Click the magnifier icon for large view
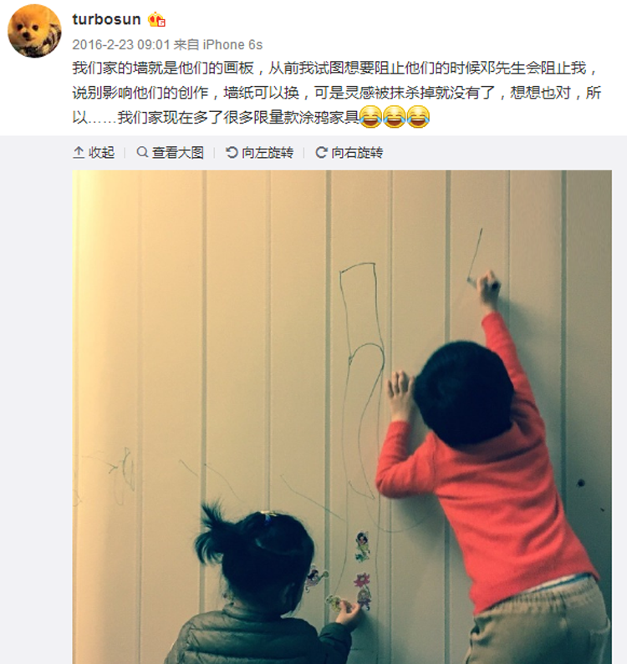This screenshot has width=627, height=664. point(142,152)
